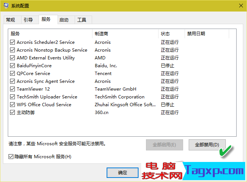
Task: Toggle 隐藏所有 Microsoft 服务 checkbox
Action: [11, 157]
